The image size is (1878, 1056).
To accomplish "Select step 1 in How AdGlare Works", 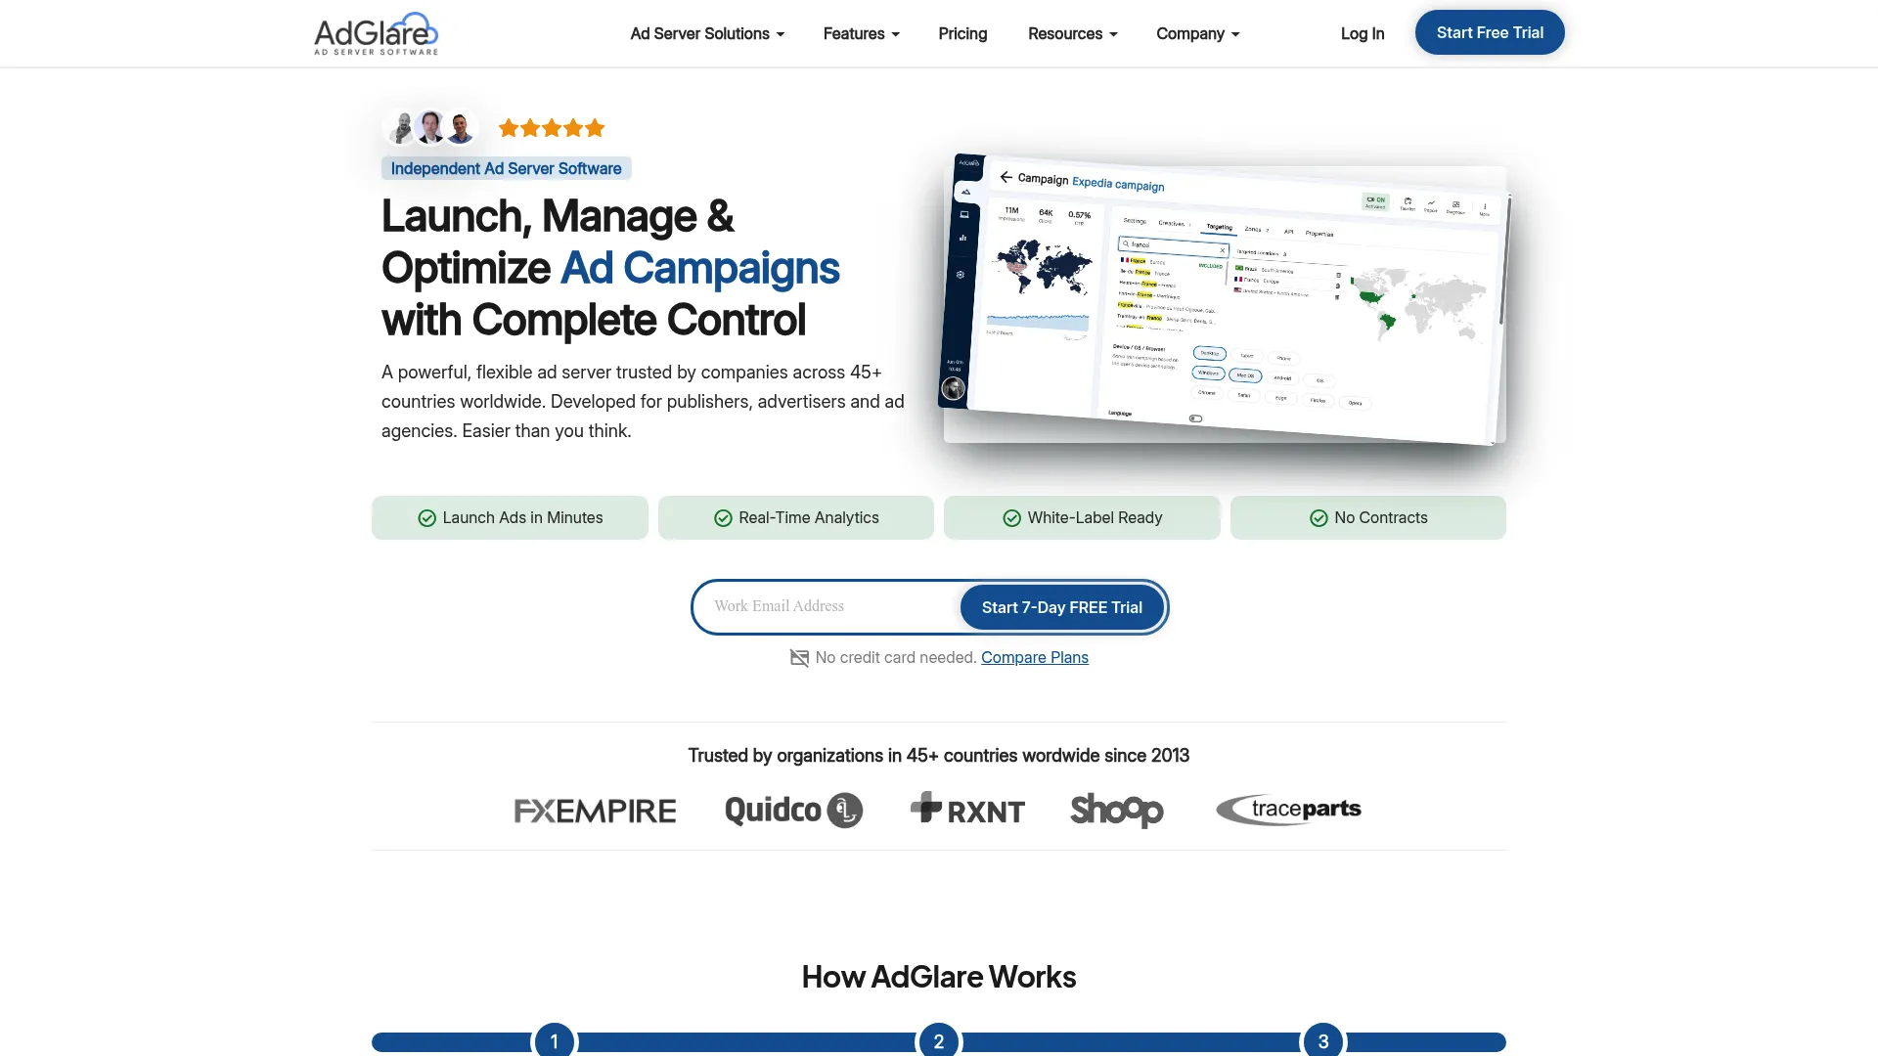I will pos(555,1040).
